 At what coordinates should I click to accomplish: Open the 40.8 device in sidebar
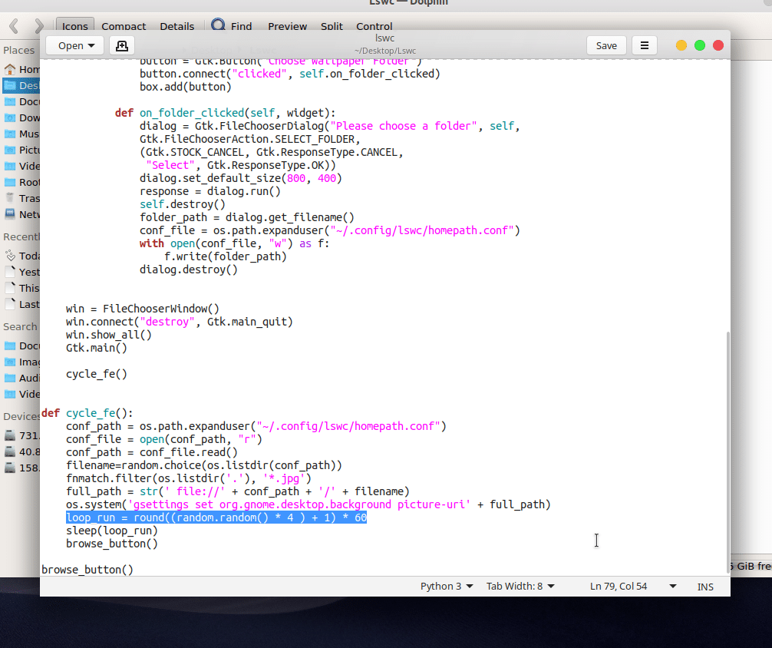coord(21,452)
